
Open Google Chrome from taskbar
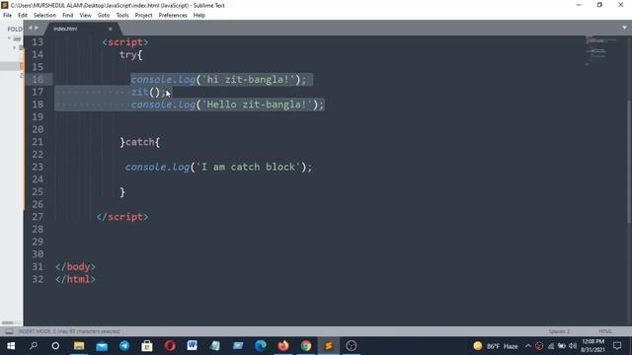coord(306,346)
